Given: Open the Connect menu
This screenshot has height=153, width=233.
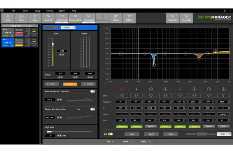Looking at the screenshot, I should [x=50, y=11].
